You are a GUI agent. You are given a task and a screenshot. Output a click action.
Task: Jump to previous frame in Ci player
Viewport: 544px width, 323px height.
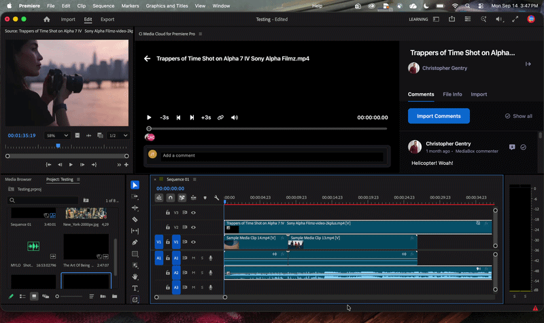(178, 117)
